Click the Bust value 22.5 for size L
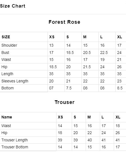 point(104,53)
